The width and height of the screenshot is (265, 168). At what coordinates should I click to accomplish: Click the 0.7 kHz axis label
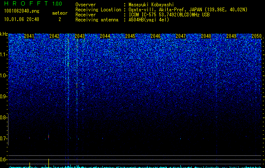coord(3,139)
